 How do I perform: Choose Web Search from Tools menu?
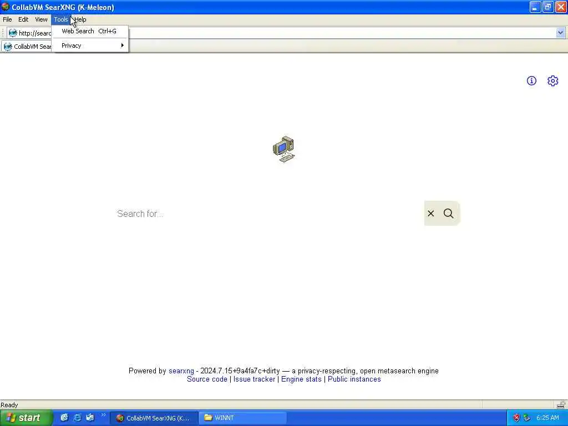tap(90, 31)
